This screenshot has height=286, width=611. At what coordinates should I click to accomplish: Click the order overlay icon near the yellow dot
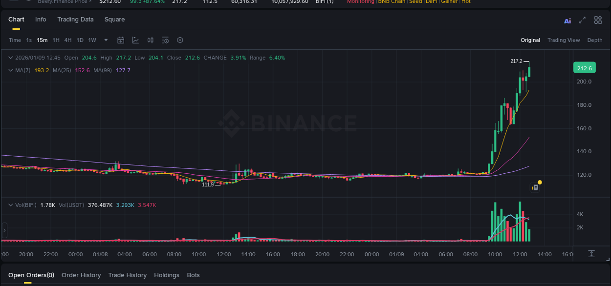534,187
